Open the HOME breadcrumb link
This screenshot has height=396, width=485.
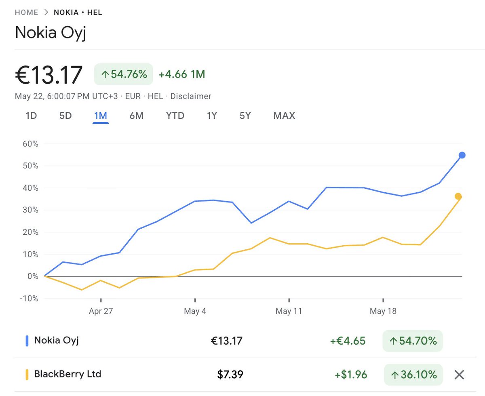pos(26,13)
